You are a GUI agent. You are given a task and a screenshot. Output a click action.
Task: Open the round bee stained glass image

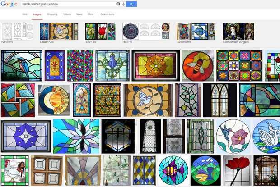(198, 66)
